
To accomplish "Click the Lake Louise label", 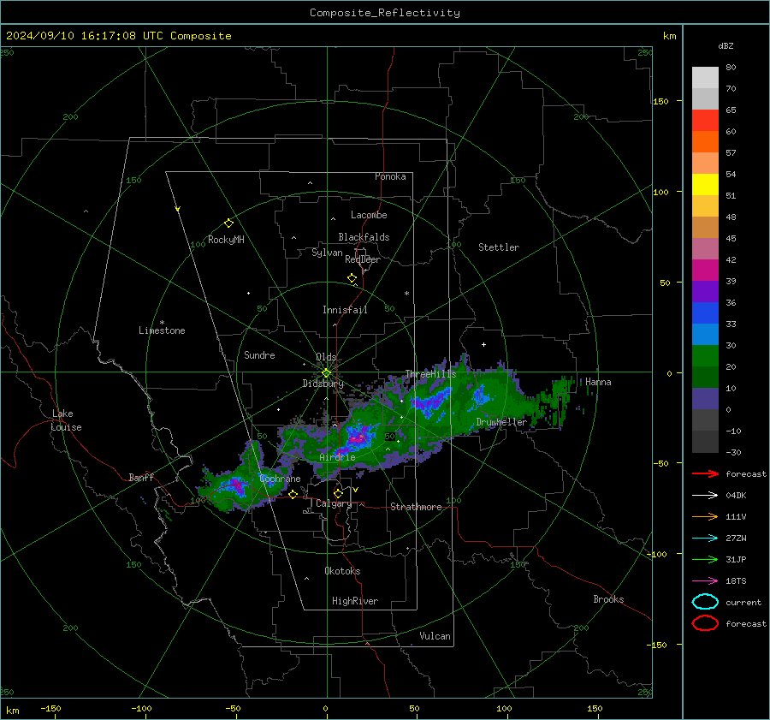I will [x=66, y=420].
